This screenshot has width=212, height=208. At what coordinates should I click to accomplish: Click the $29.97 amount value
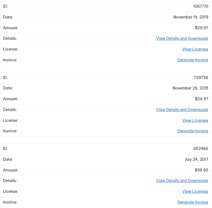[x=201, y=28]
